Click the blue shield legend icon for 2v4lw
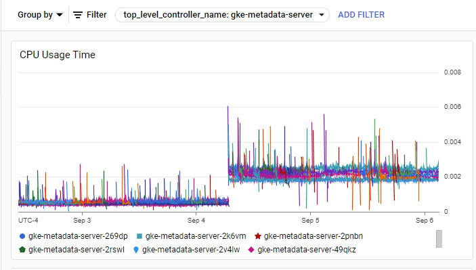The width and height of the screenshot is (476, 270). (x=136, y=250)
